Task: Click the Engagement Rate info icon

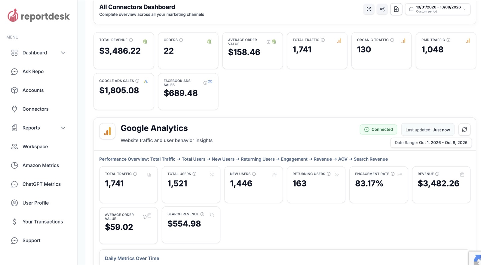Action: coord(393,174)
